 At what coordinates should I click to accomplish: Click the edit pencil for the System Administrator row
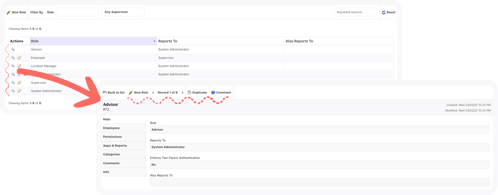19,90
